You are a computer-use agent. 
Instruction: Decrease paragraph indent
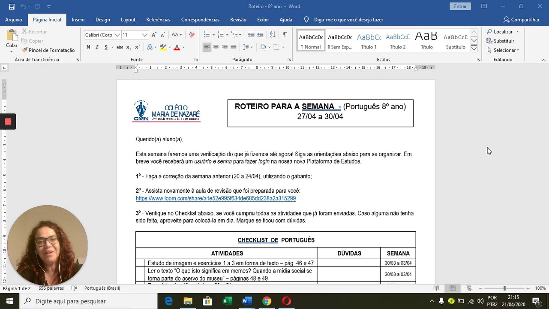(x=251, y=35)
